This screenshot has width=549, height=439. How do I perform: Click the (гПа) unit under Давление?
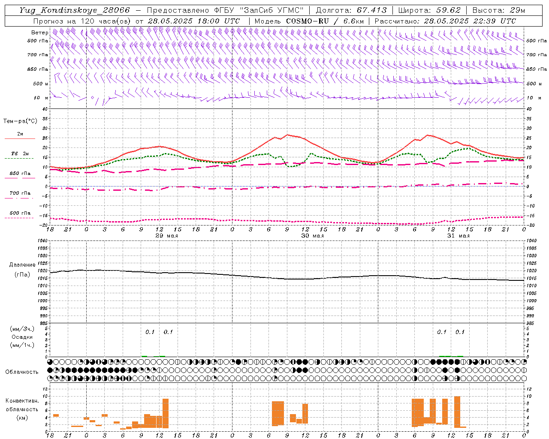click(22, 274)
